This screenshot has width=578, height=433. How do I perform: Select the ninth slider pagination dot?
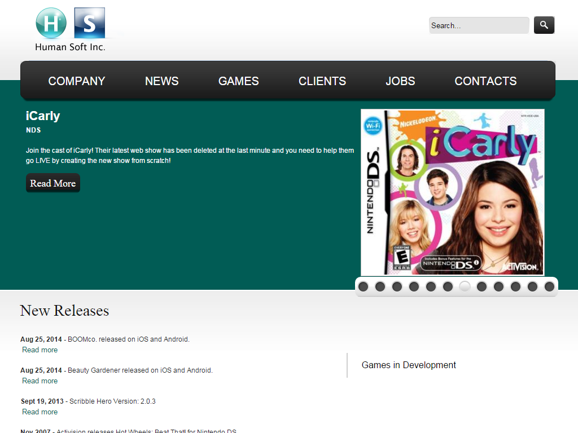pos(499,286)
